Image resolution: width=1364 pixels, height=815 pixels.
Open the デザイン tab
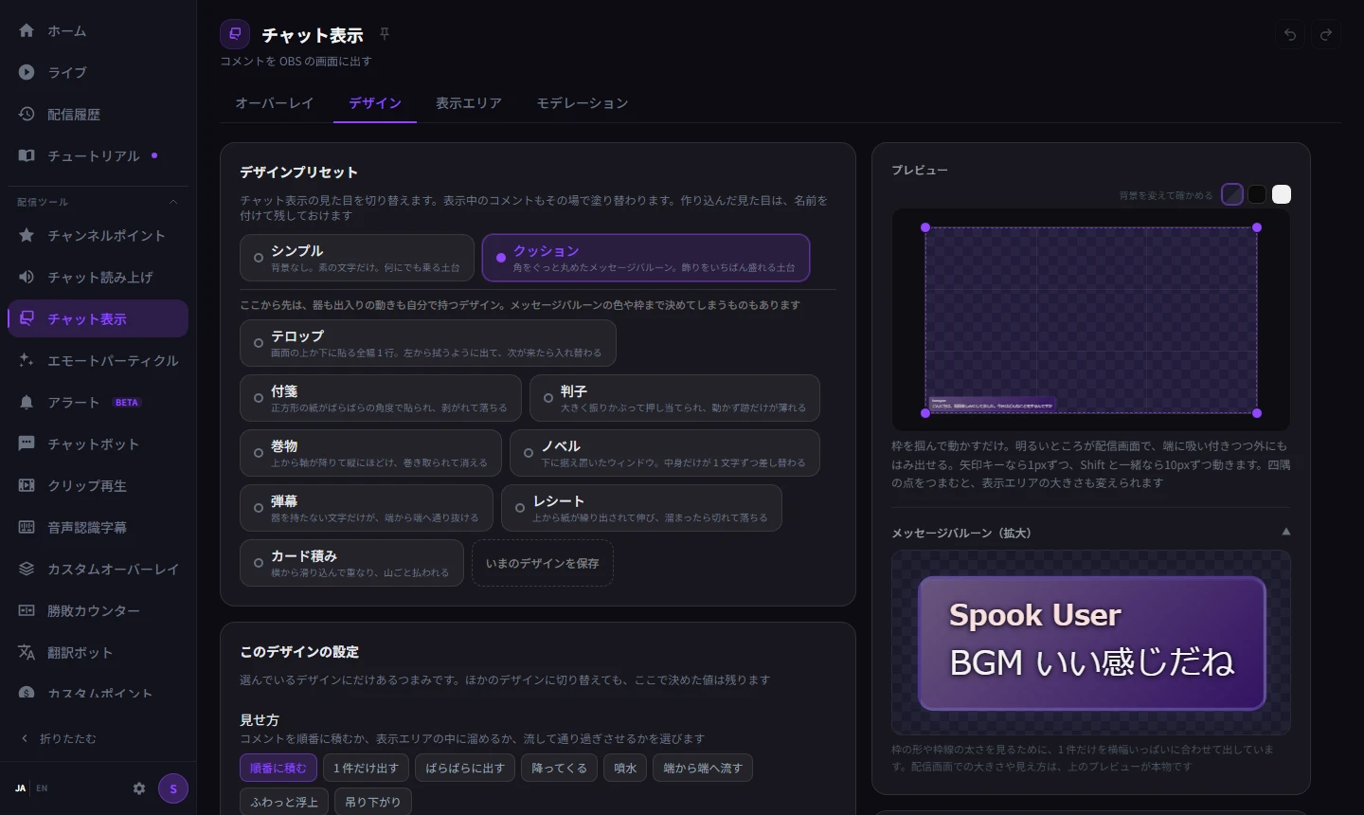click(x=375, y=102)
